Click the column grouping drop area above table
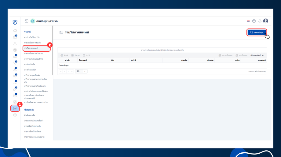Image resolution: width=281 pixels, height=157 pixels. [x=162, y=50]
